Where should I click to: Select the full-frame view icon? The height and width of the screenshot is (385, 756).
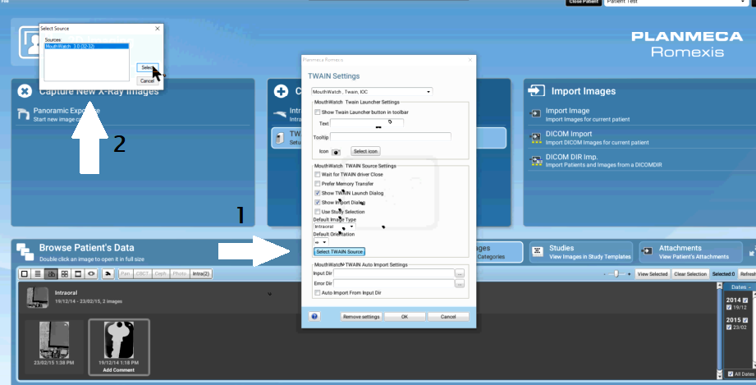78,274
